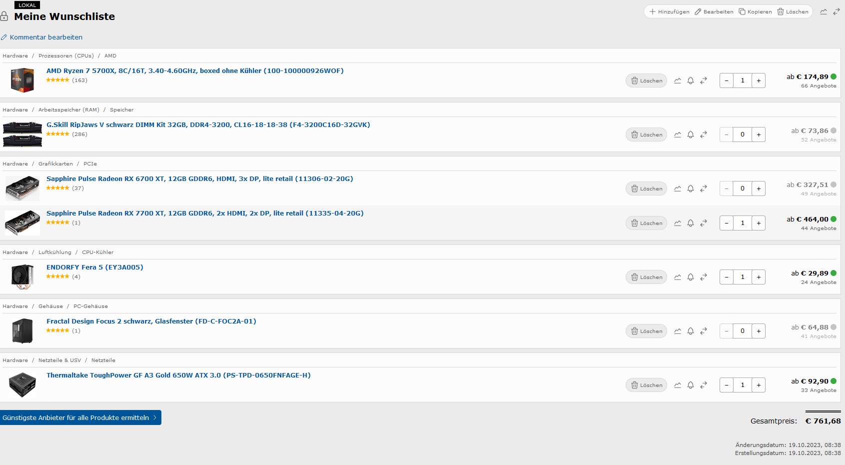Increase quantity of G.Skill RipJaws V
The height and width of the screenshot is (465, 845).
pyautogui.click(x=759, y=134)
